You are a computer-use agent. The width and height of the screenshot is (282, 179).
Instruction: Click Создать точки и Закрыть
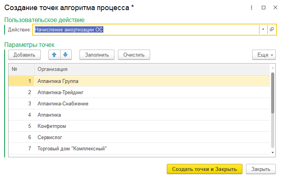pyautogui.click(x=204, y=169)
